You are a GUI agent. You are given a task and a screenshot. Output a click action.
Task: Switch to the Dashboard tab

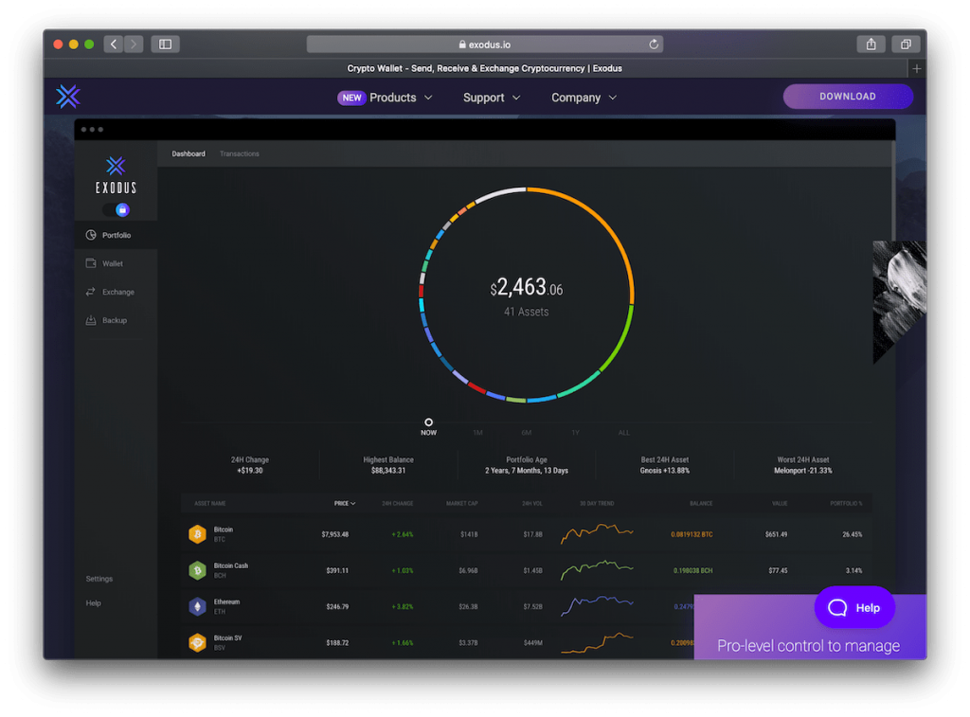pos(189,154)
